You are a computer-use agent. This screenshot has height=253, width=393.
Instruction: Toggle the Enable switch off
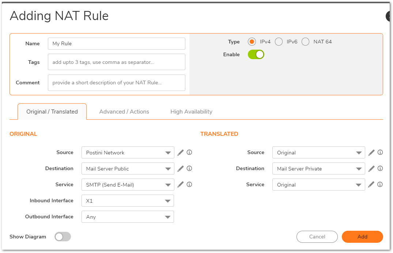256,54
